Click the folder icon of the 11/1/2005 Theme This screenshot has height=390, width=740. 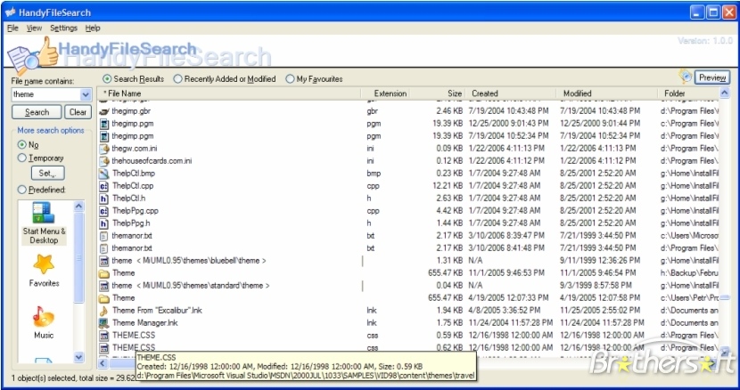[x=103, y=273]
